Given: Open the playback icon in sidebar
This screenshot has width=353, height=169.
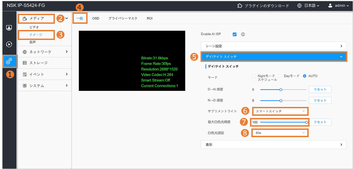Looking at the screenshot, I should point(9,44).
